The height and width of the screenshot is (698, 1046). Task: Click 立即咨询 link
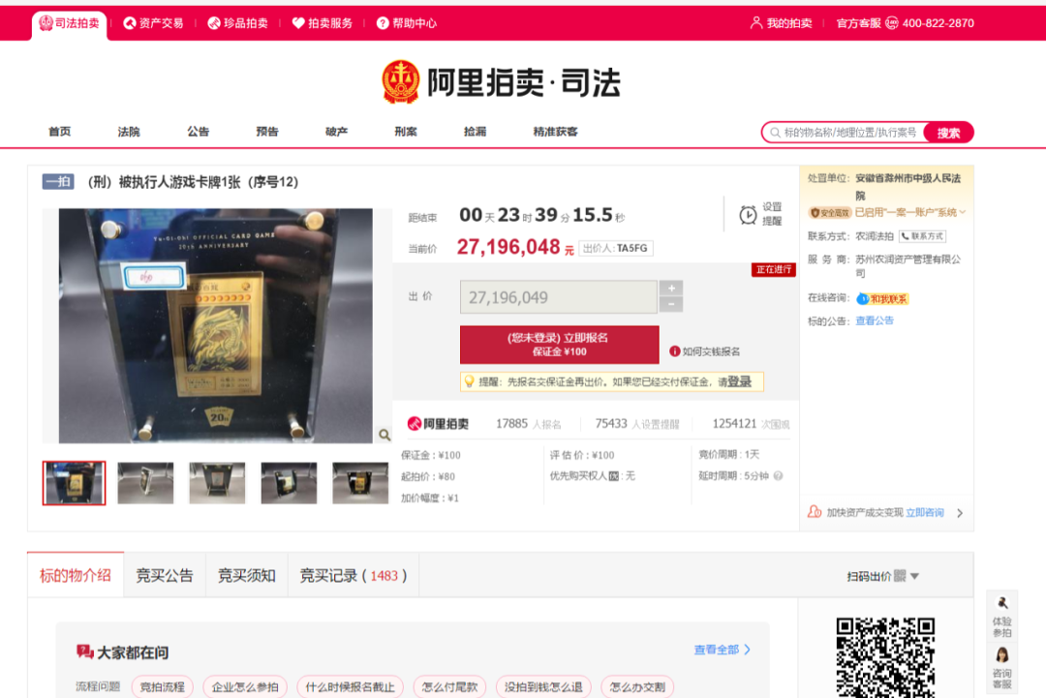[x=925, y=513]
